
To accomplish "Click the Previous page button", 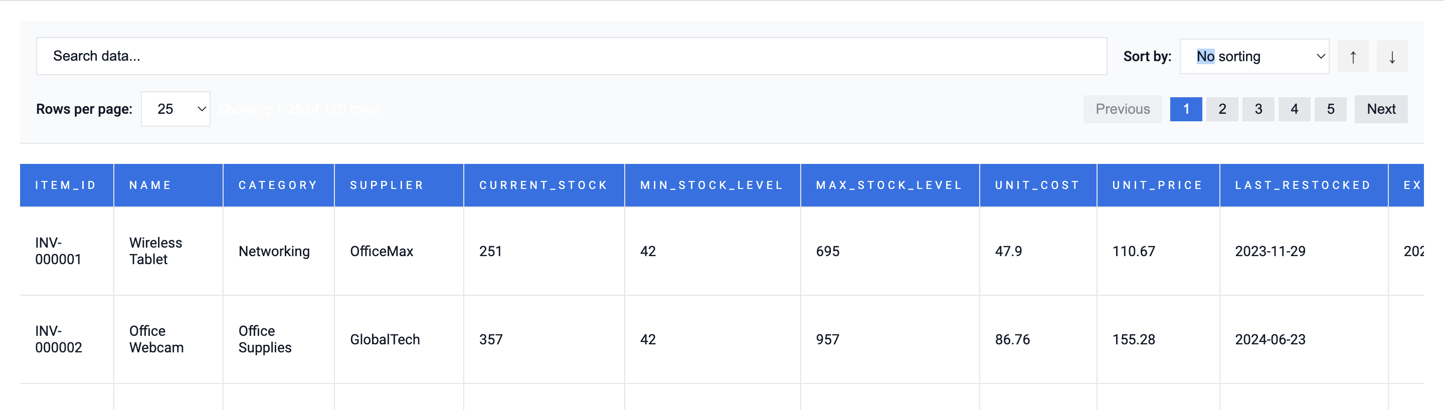I will tap(1122, 109).
